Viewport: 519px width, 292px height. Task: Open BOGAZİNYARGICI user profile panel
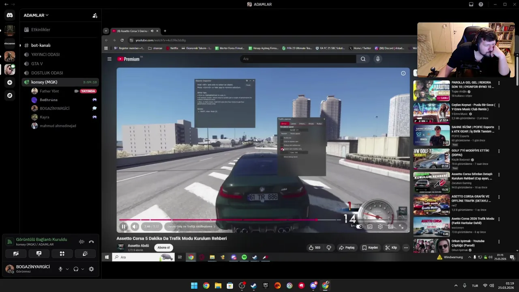(28, 268)
